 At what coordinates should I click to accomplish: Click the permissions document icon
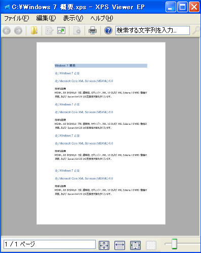coord(49,31)
